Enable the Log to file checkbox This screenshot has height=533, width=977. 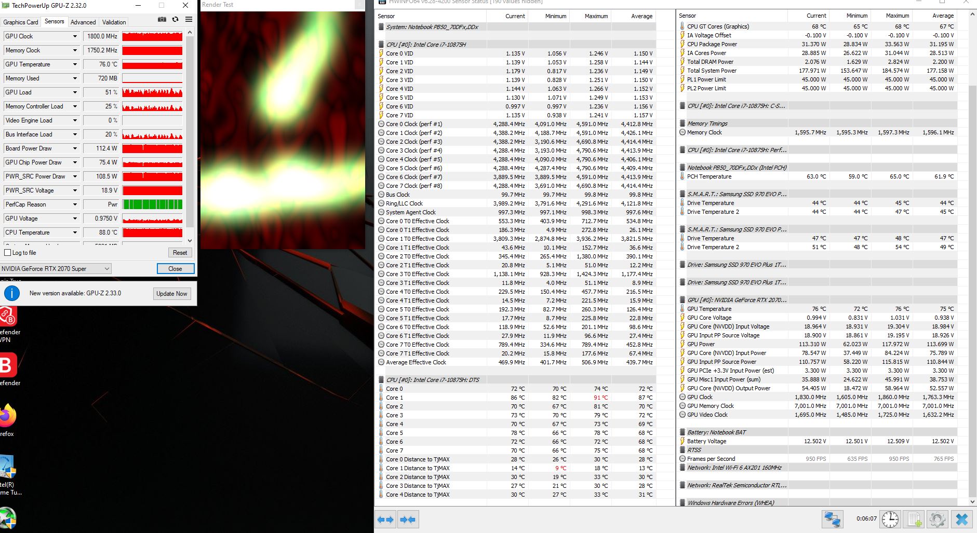point(7,253)
